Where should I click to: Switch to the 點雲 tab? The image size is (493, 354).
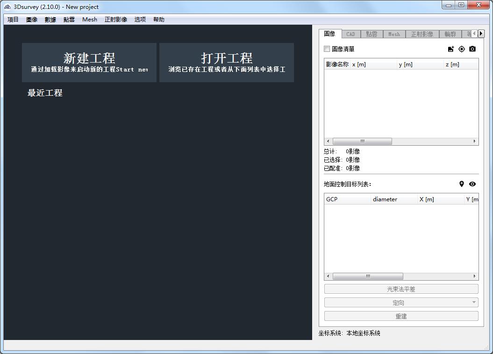pos(372,34)
